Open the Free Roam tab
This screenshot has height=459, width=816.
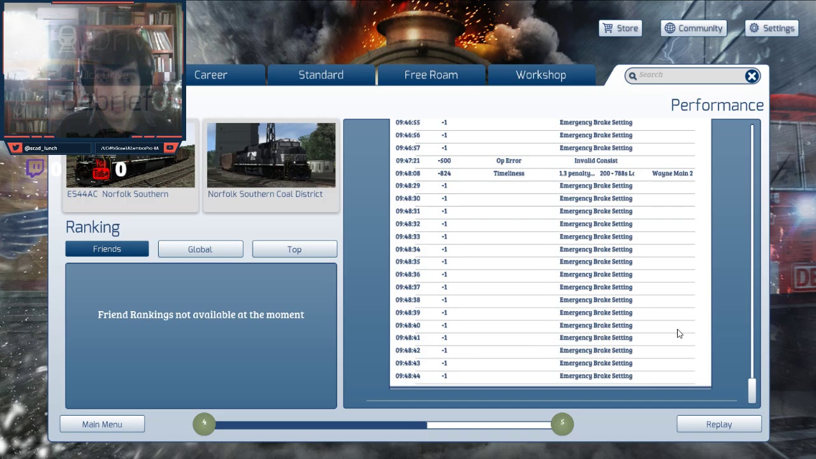(x=431, y=75)
